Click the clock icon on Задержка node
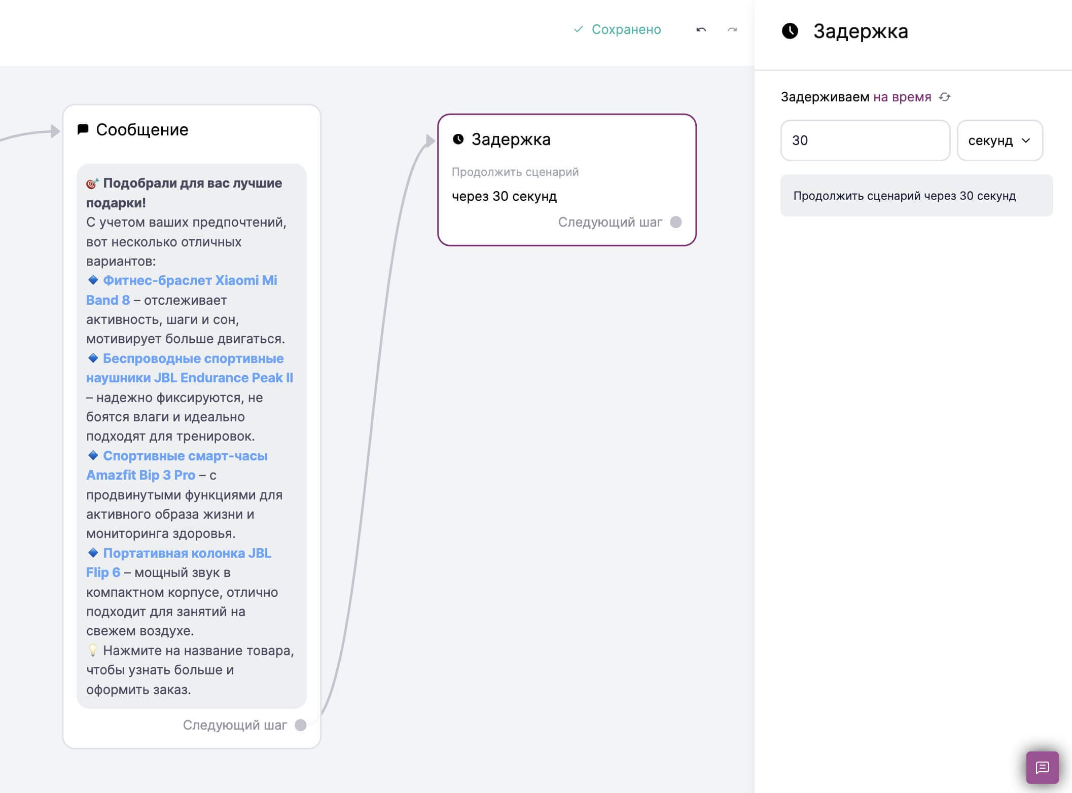Screen dimensions: 1072x793 point(458,139)
